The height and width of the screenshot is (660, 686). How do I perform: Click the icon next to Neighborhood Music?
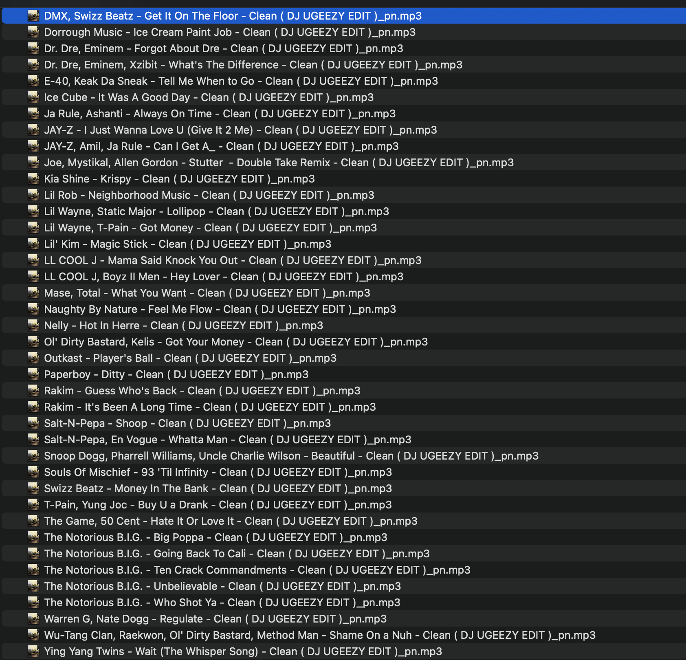pyautogui.click(x=33, y=195)
